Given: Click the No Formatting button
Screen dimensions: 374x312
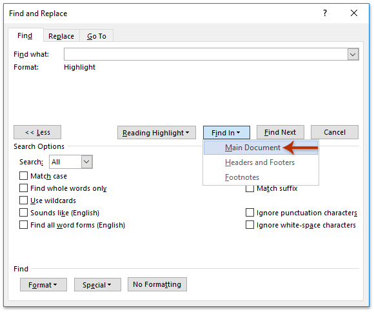Looking at the screenshot, I should 157,284.
